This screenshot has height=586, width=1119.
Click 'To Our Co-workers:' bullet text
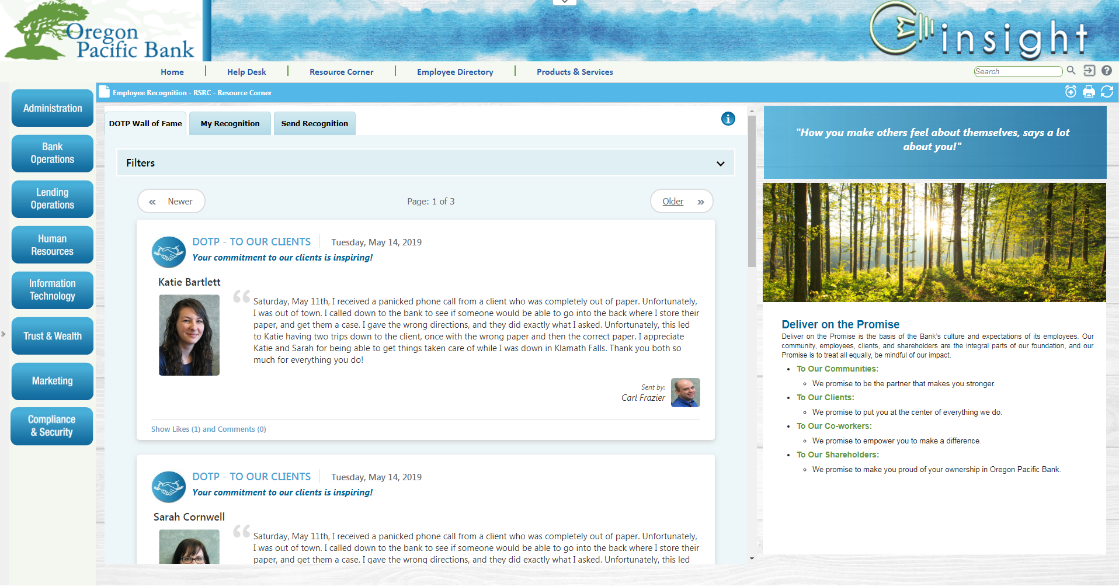(x=834, y=426)
